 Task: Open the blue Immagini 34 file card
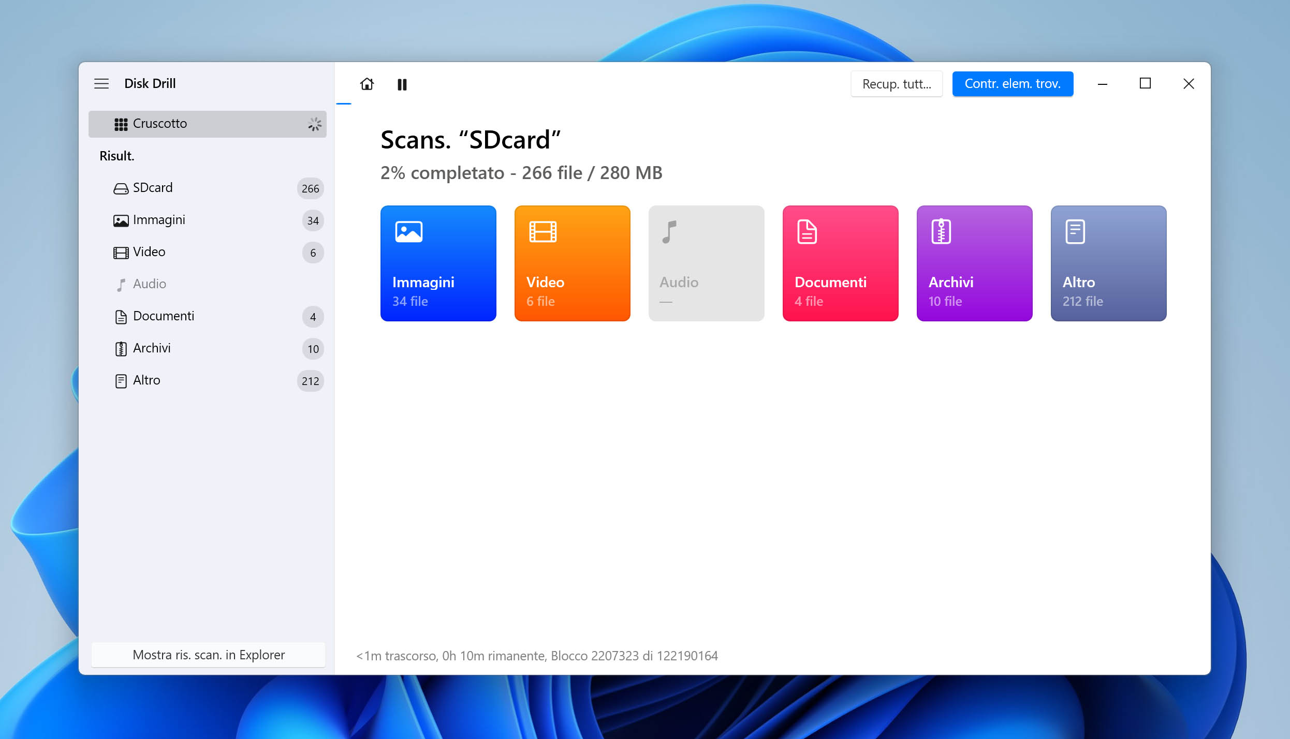click(x=438, y=263)
